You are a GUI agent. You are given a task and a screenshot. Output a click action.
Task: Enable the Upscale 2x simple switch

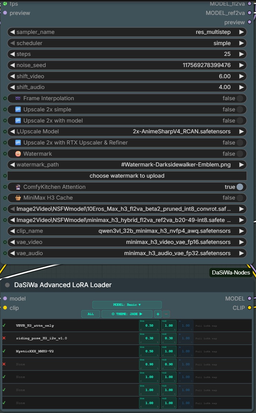[x=240, y=109]
